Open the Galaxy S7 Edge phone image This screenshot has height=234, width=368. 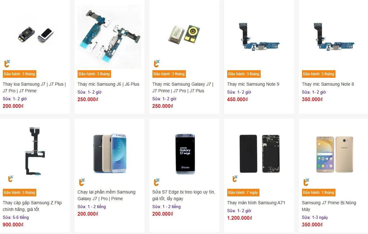click(185, 154)
